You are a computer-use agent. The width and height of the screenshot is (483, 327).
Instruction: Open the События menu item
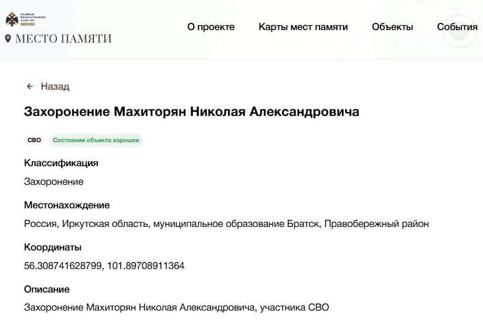[x=457, y=27]
